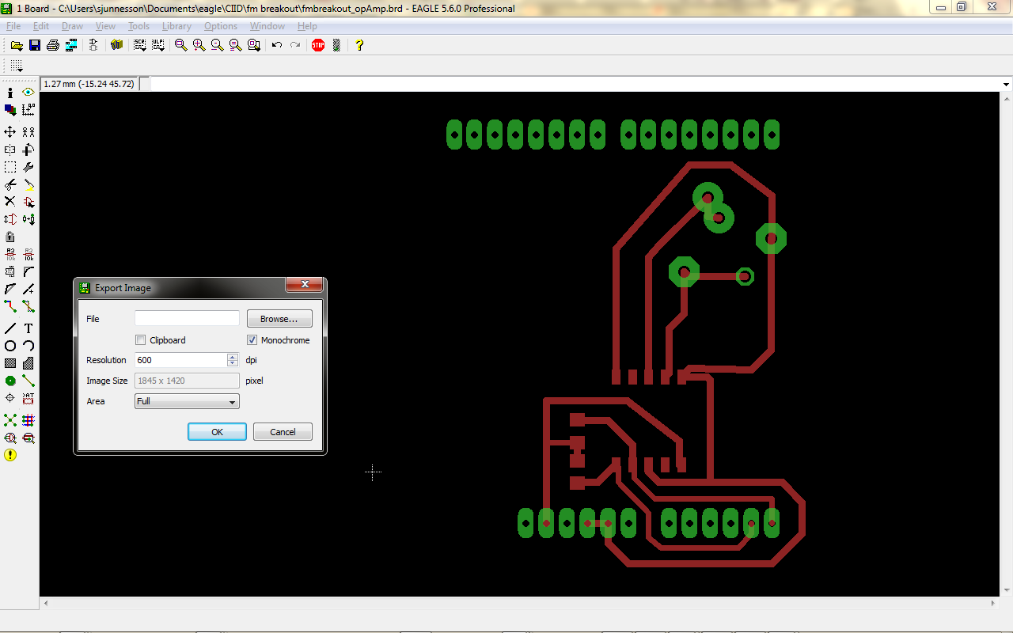Click the horizontal scrollbar right arrow

coord(995,603)
